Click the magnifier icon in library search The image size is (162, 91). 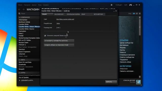[x=19, y=13]
